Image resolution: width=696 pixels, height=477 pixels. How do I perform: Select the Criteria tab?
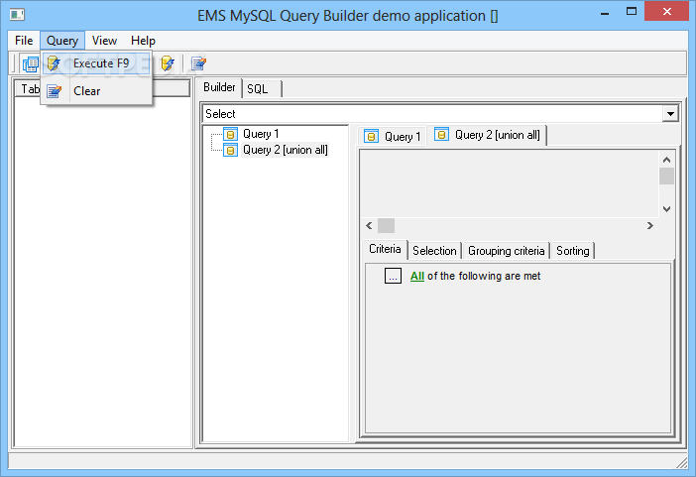385,249
